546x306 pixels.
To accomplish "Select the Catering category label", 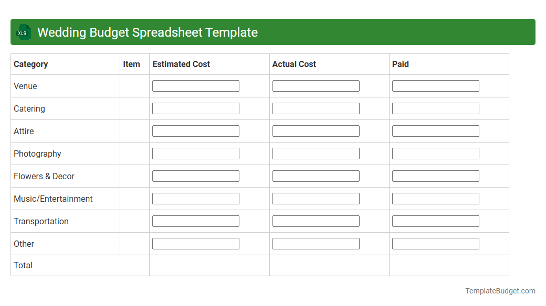I will click(29, 108).
